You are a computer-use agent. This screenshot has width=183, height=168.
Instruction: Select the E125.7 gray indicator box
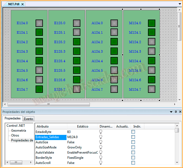tap(77, 90)
